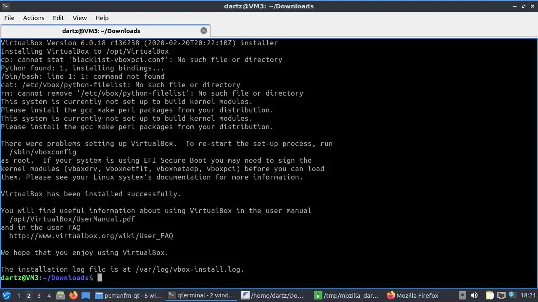Screen dimensions: 538x302
Task: Switch to desktop 3
Action: tap(39, 296)
